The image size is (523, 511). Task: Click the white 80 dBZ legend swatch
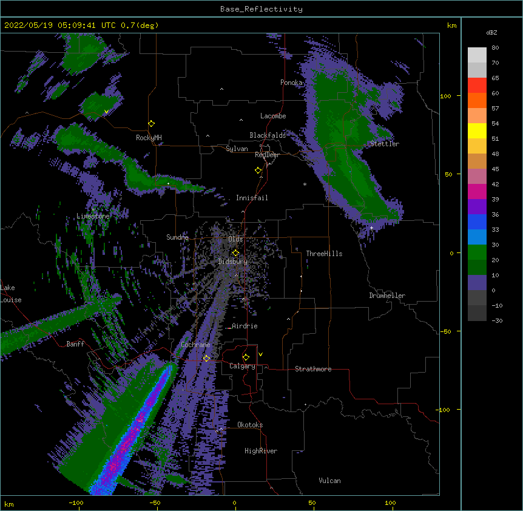point(477,55)
